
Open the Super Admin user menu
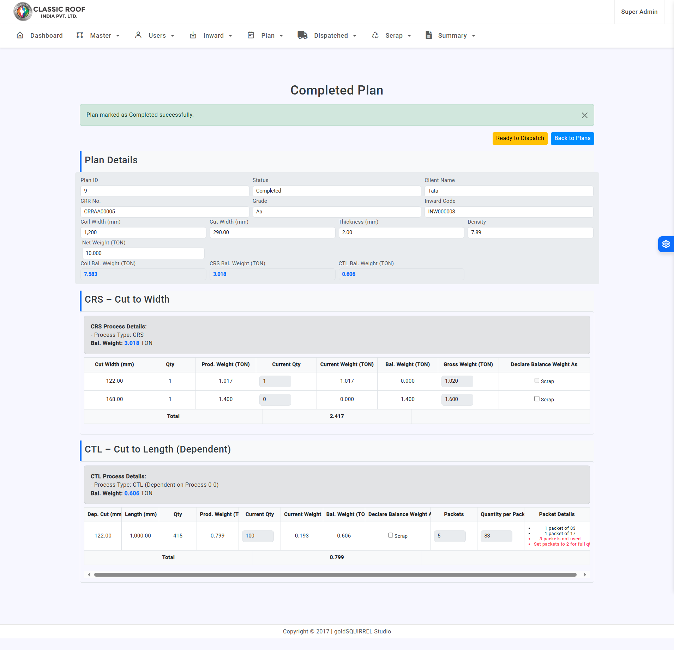(x=639, y=12)
